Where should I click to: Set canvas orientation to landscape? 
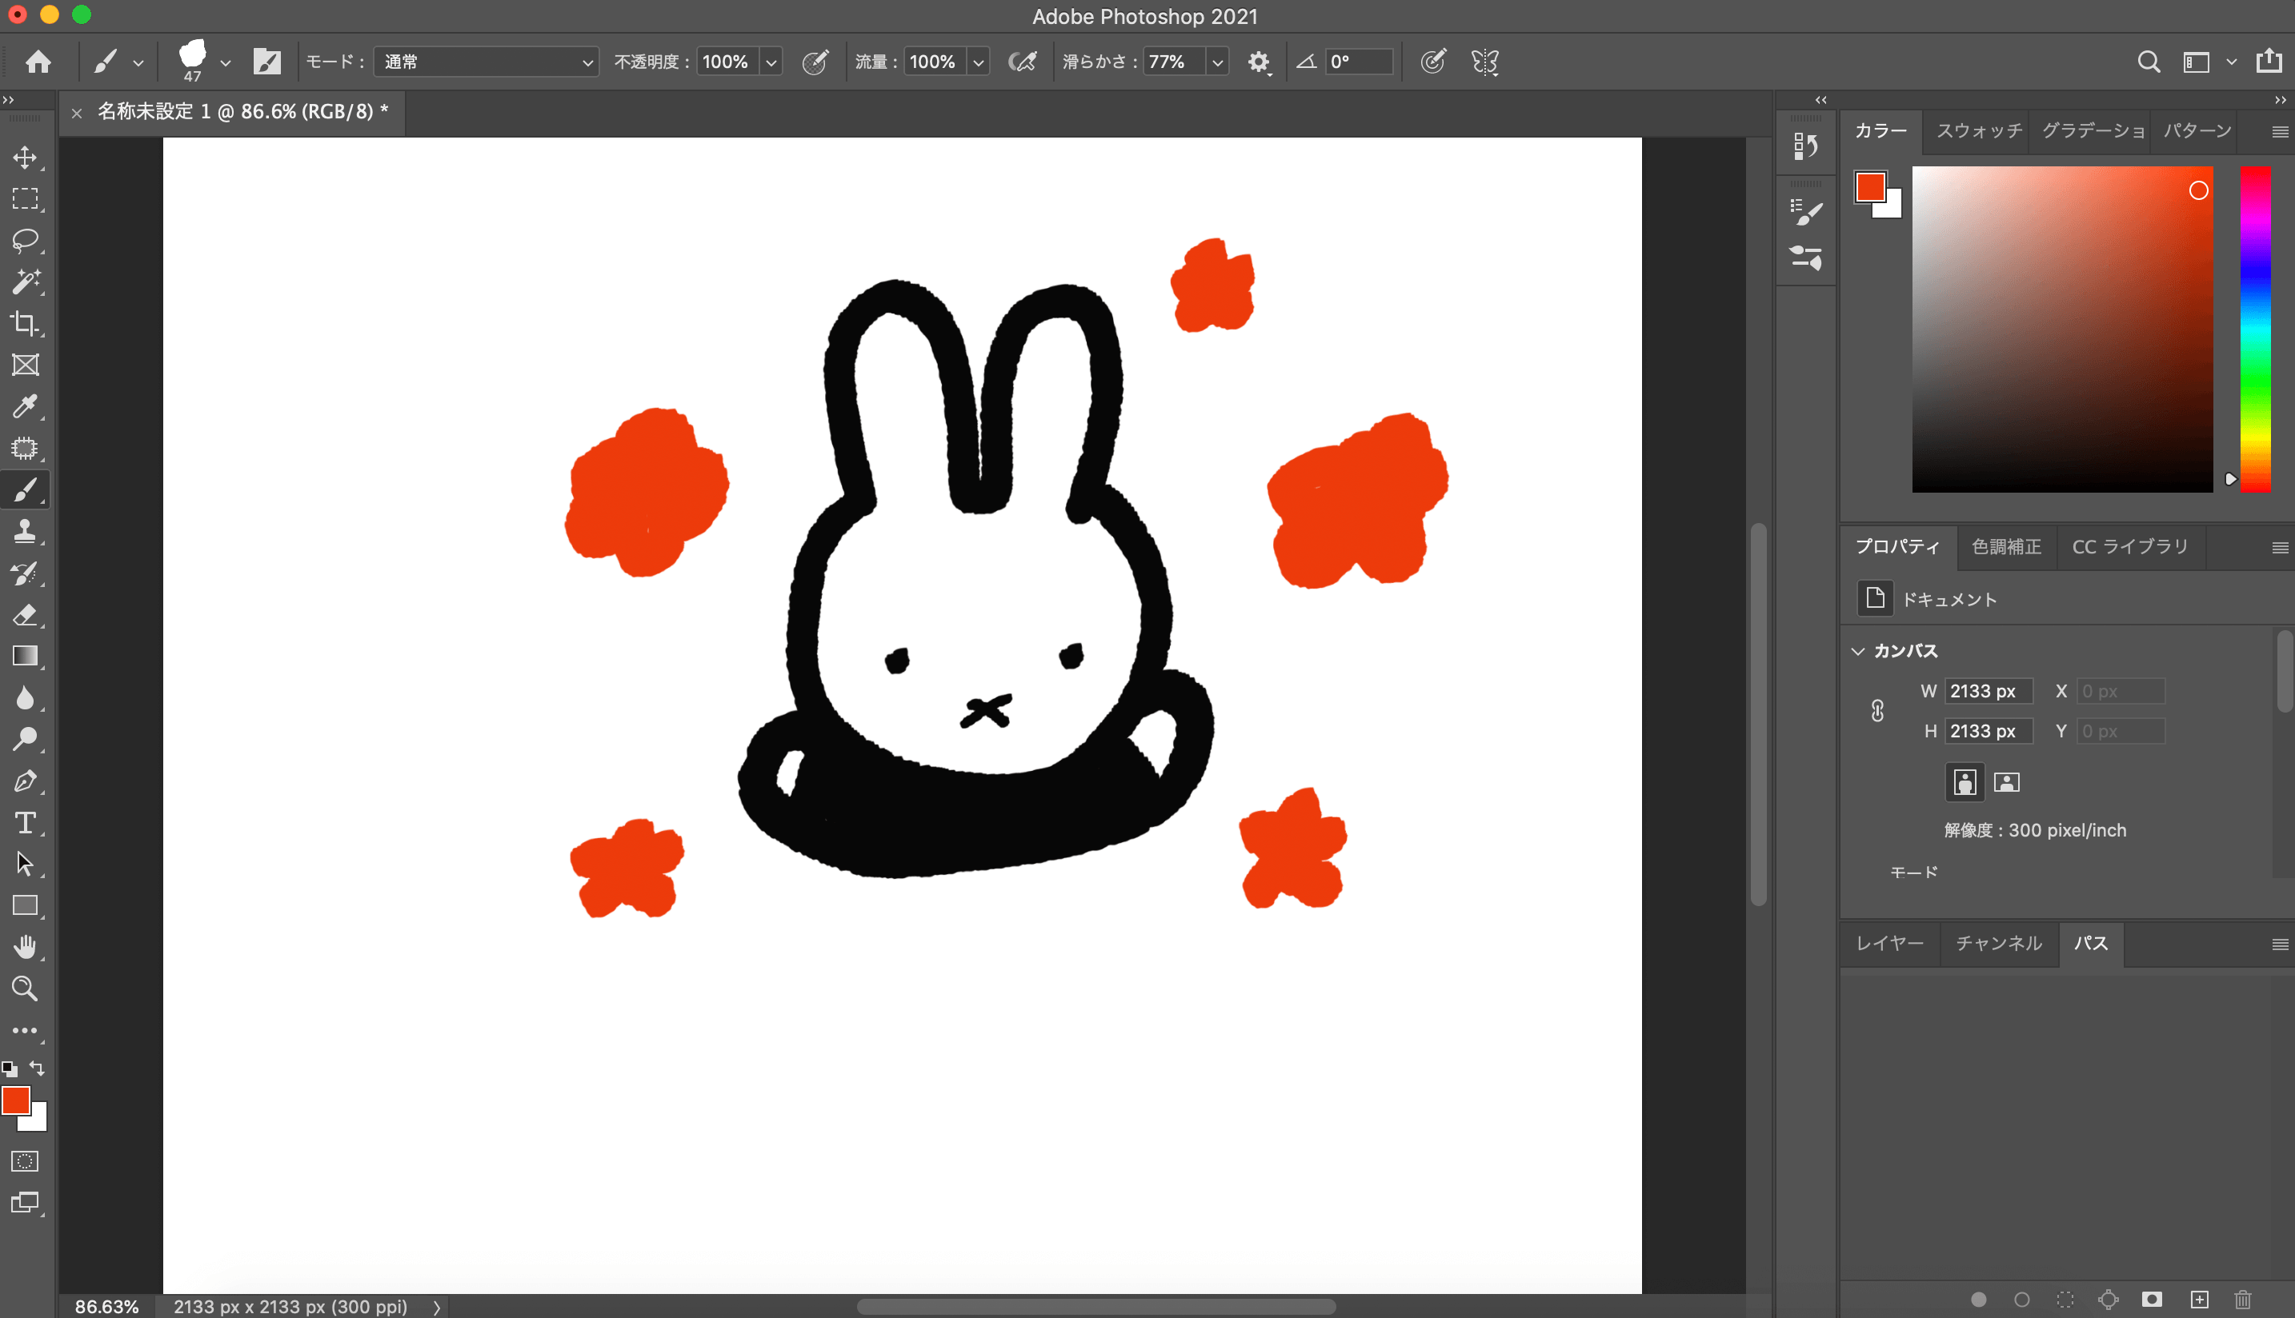[2007, 783]
